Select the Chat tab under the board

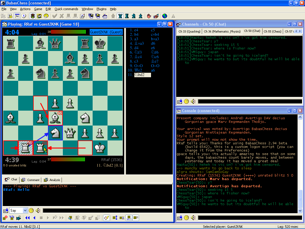click(x=11, y=179)
